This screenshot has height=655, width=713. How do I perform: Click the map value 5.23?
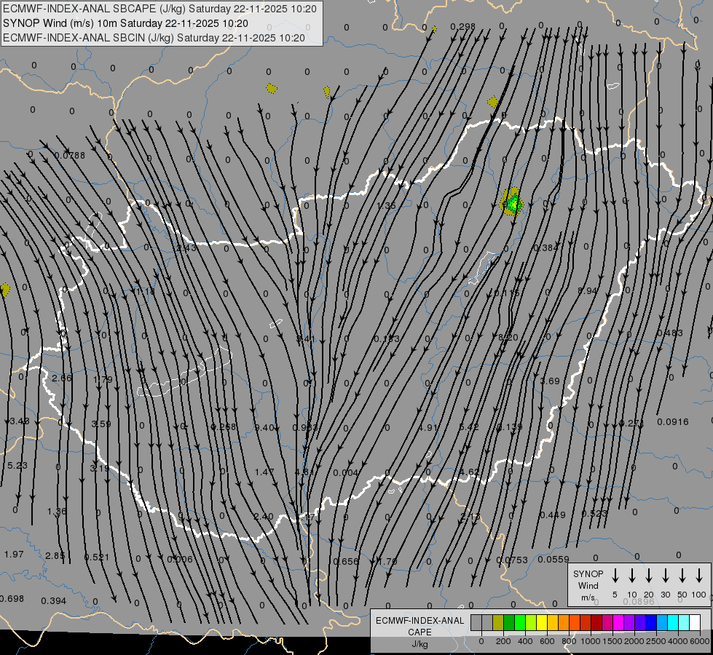[17, 466]
